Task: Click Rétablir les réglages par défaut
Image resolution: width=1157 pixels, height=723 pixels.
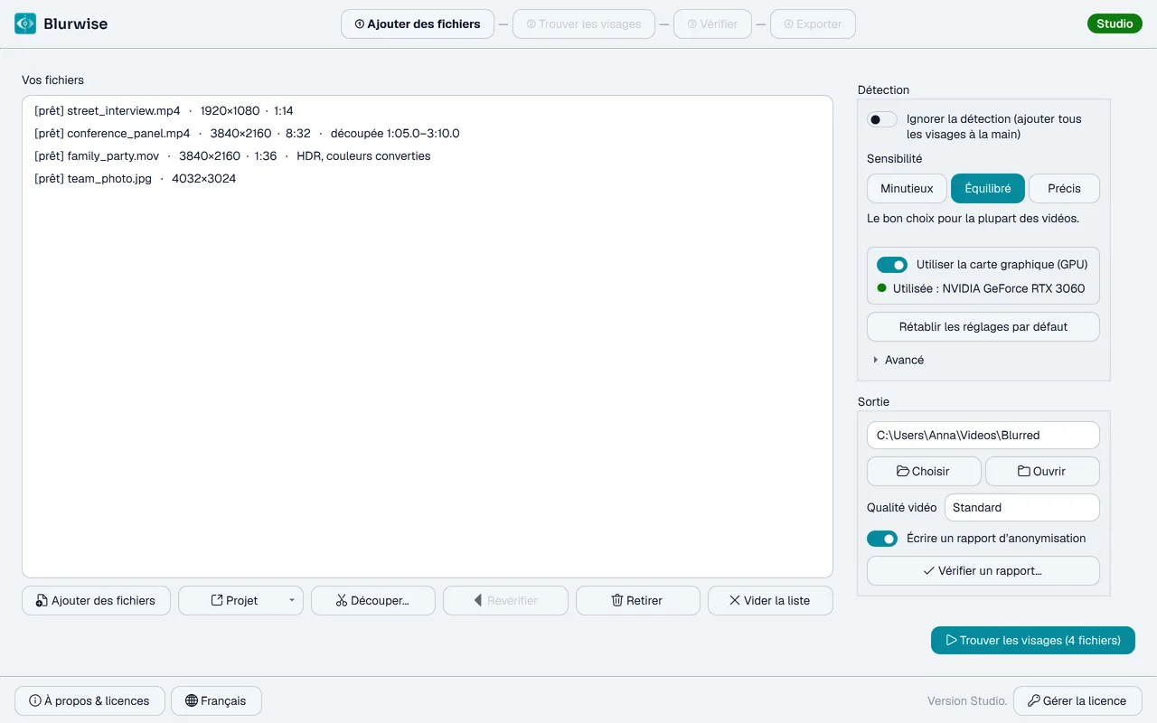Action: coord(983,327)
